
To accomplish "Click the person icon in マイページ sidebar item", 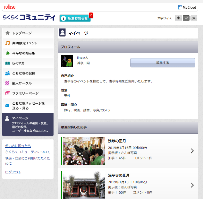I will pyautogui.click(x=7, y=118).
